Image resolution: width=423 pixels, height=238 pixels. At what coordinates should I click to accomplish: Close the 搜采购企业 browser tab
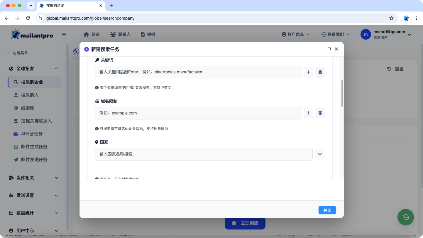101,6
